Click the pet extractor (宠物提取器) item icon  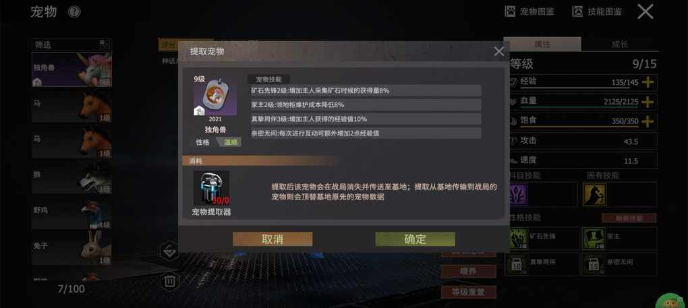click(x=212, y=189)
